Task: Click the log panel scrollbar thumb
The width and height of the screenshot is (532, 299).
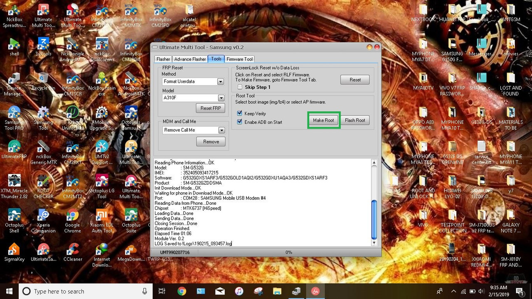Action: (374, 219)
